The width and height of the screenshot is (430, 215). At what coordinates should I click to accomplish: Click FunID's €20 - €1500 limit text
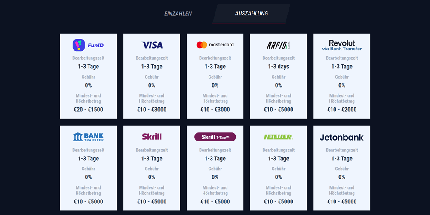[x=88, y=110]
